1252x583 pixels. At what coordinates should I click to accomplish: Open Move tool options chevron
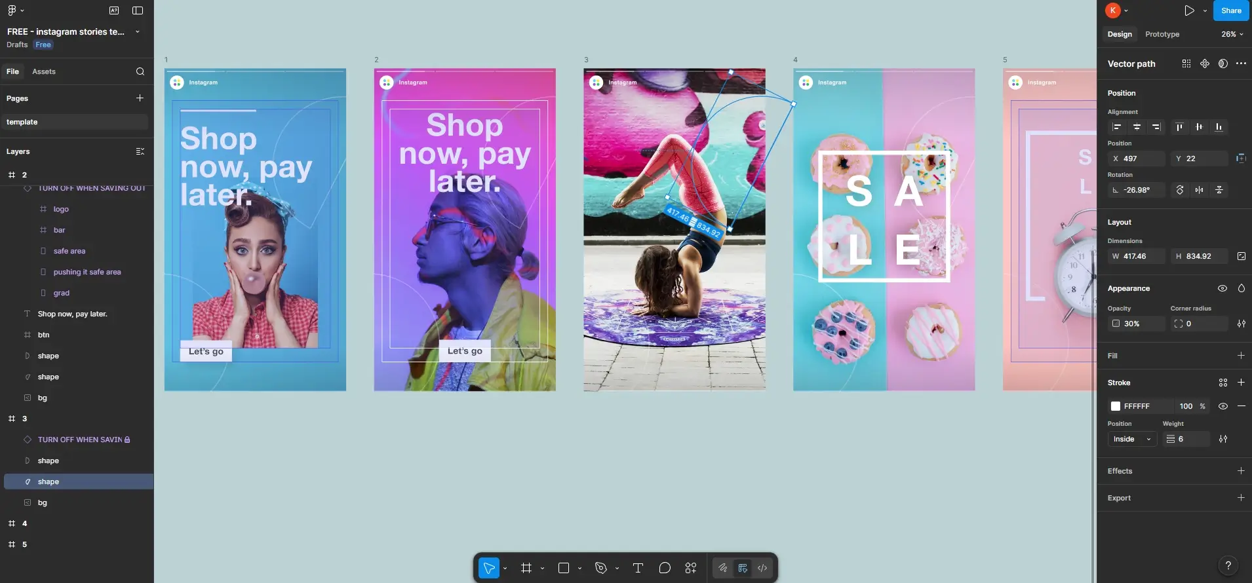[505, 569]
